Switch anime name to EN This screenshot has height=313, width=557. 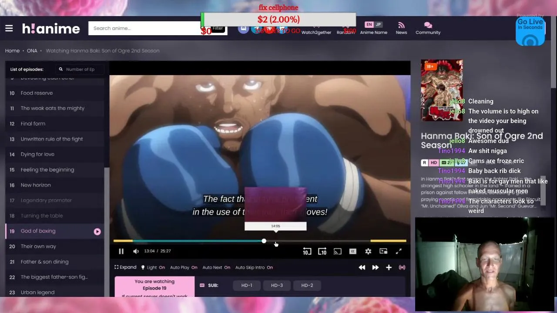369,25
